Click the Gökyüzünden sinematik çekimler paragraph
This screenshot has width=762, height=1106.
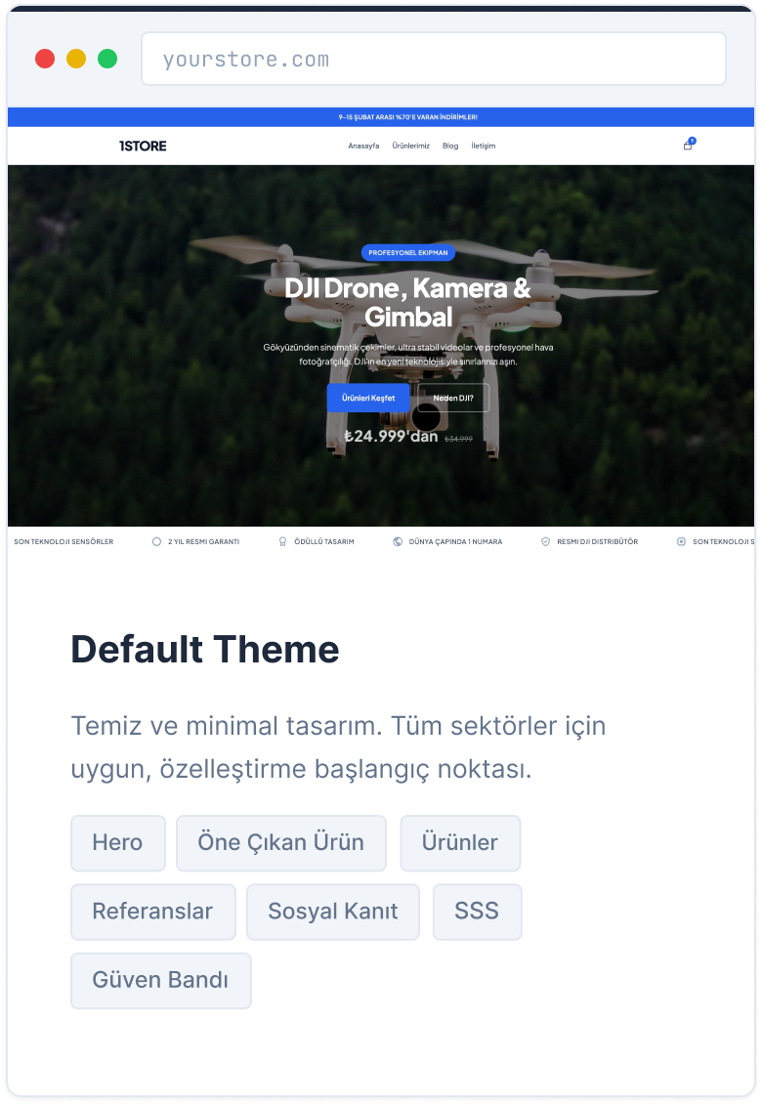pos(407,354)
